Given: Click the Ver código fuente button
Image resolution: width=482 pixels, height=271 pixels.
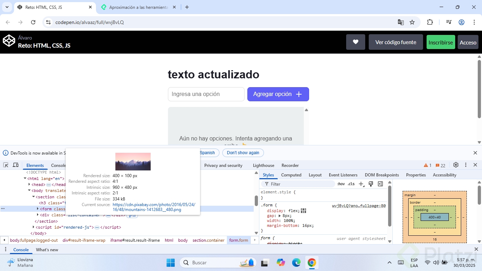Looking at the screenshot, I should click(x=396, y=42).
